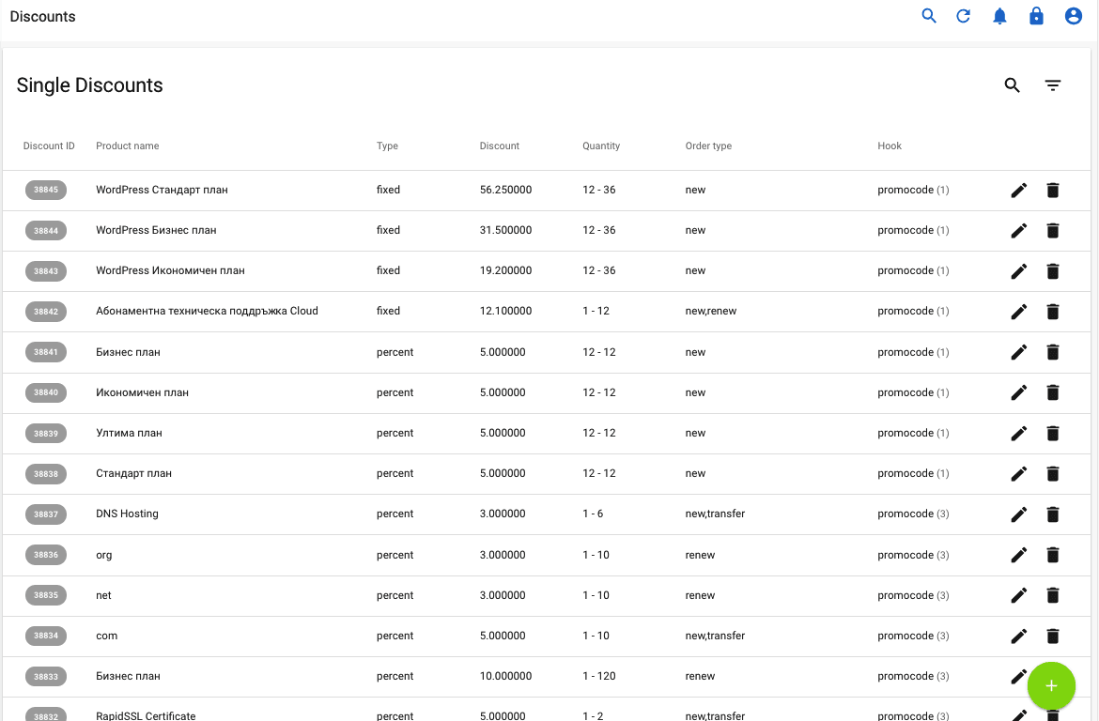The height and width of the screenshot is (721, 1099).
Task: Refresh the page using the reload icon
Action: (964, 16)
